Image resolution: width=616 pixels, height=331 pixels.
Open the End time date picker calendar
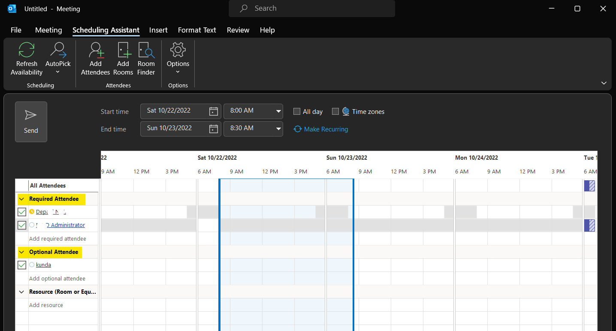click(x=213, y=128)
